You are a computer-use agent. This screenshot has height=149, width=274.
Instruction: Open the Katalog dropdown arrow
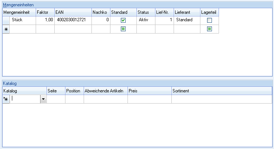[43, 99]
